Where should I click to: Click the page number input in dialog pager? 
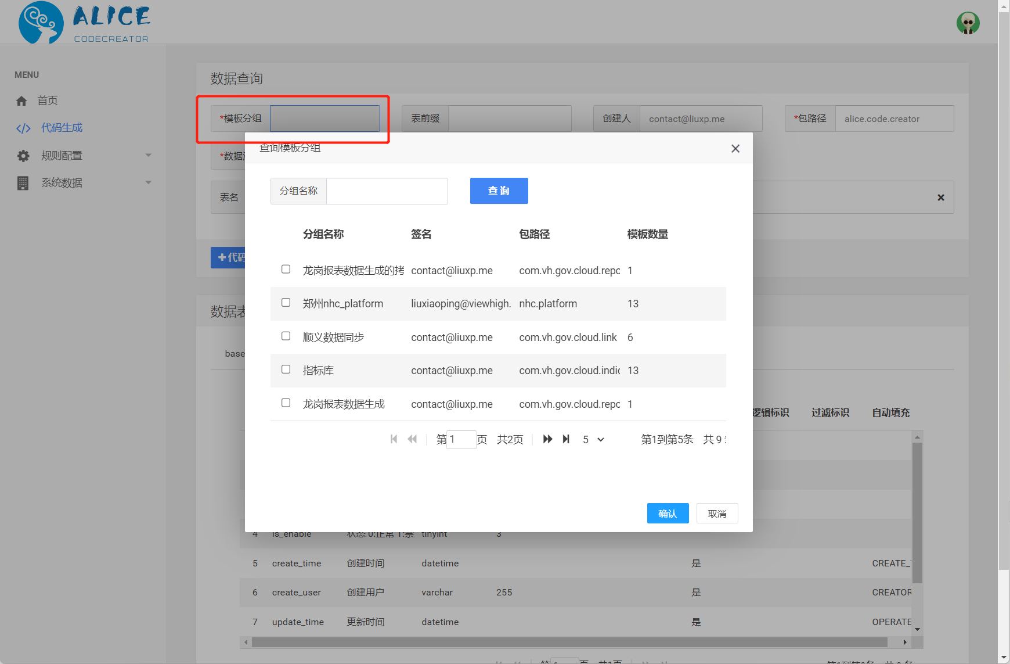461,440
